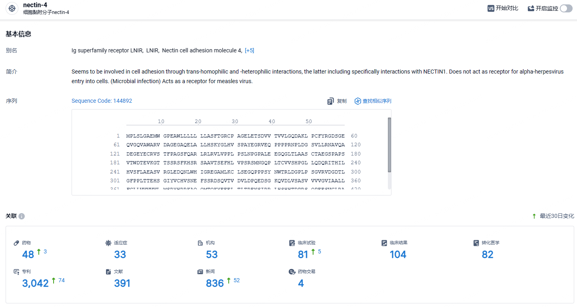The image size is (577, 307).
Task: Show the 53 institutions list
Action: click(x=212, y=255)
